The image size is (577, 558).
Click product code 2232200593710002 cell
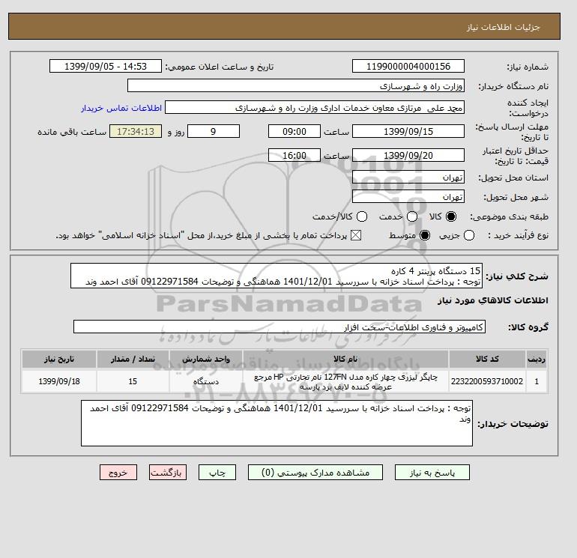tap(487, 381)
